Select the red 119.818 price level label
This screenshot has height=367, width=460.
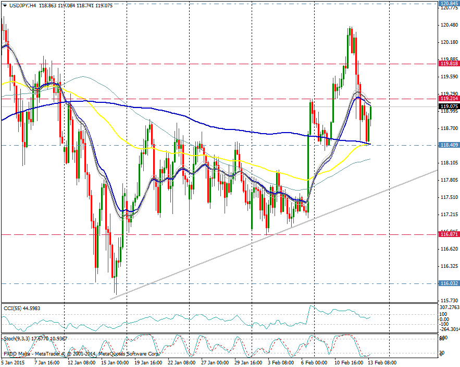pyautogui.click(x=449, y=63)
